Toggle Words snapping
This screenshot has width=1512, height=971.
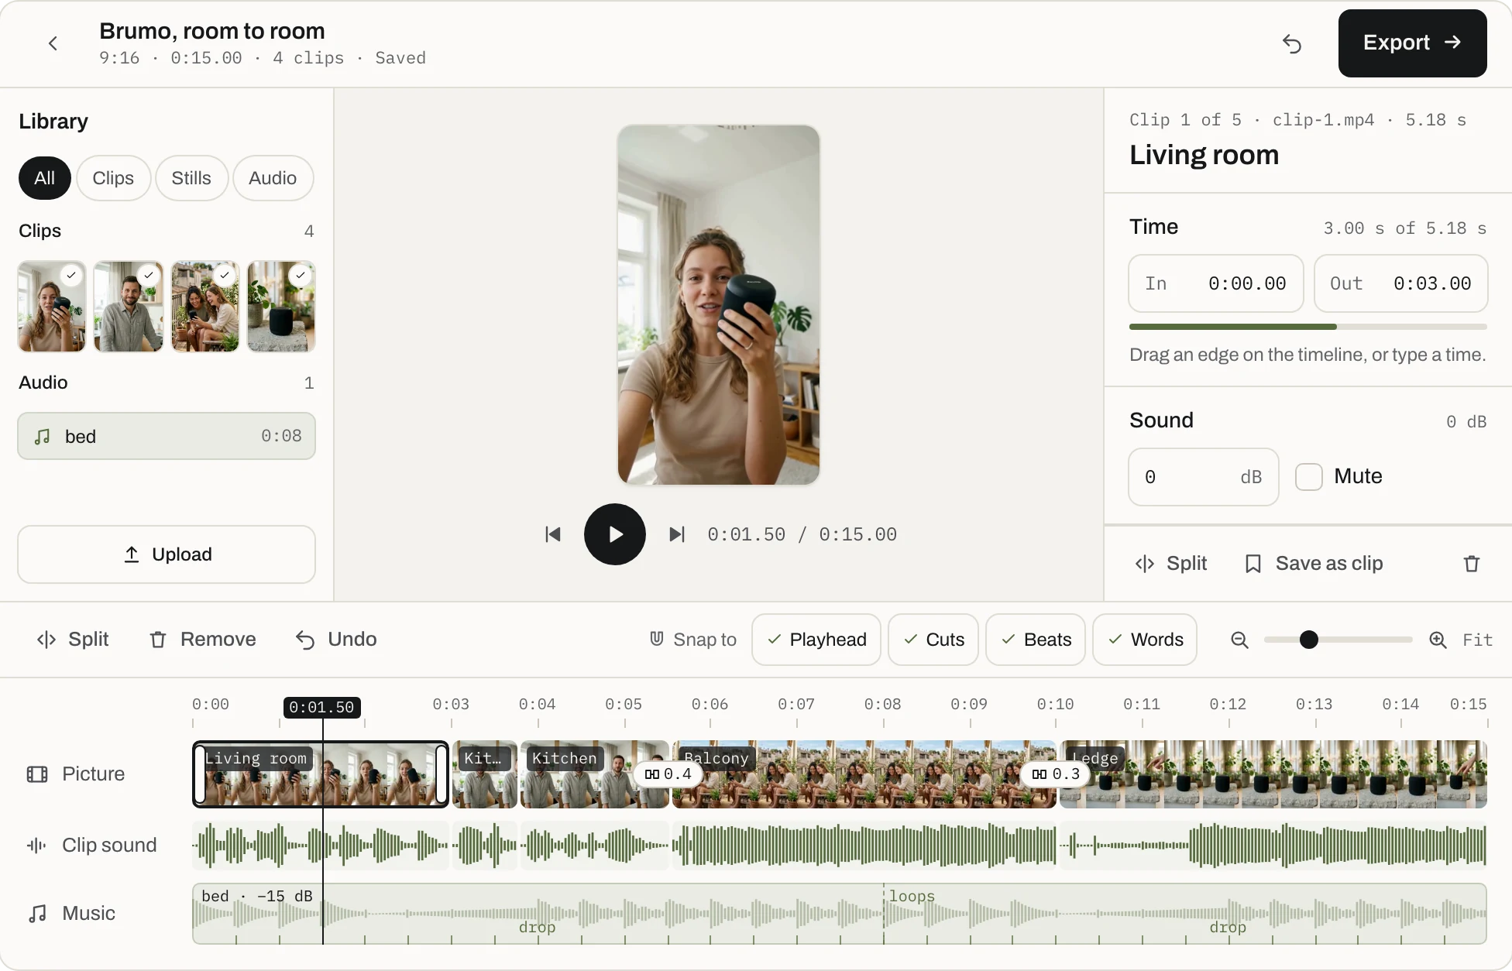click(x=1145, y=640)
